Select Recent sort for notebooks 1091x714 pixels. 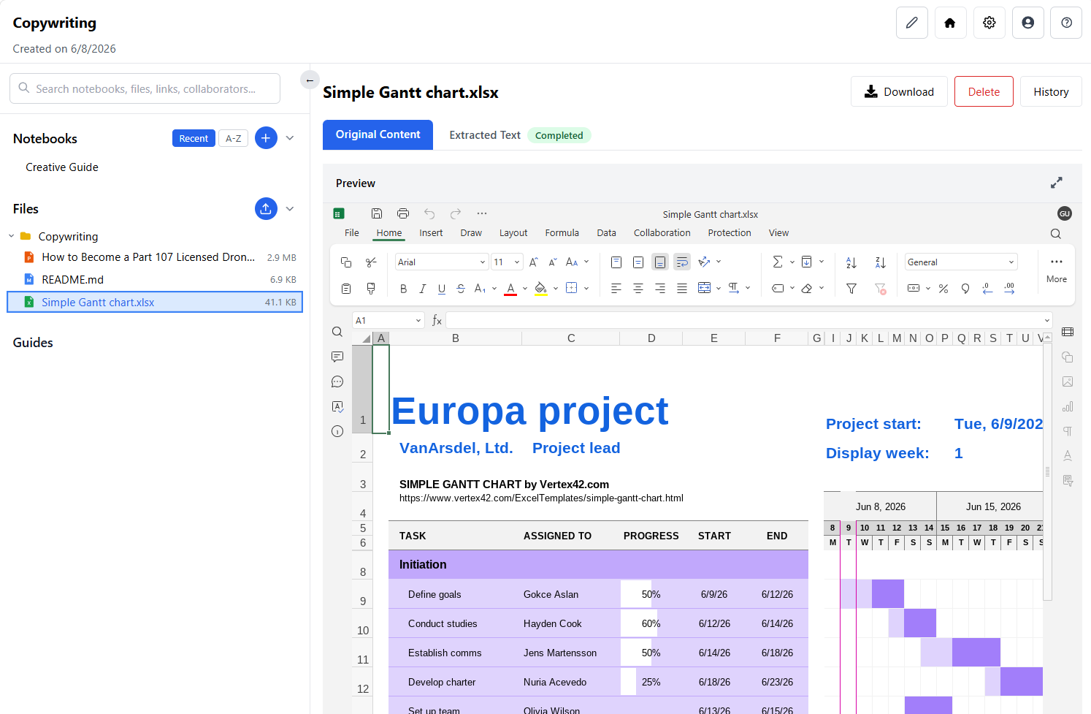194,138
